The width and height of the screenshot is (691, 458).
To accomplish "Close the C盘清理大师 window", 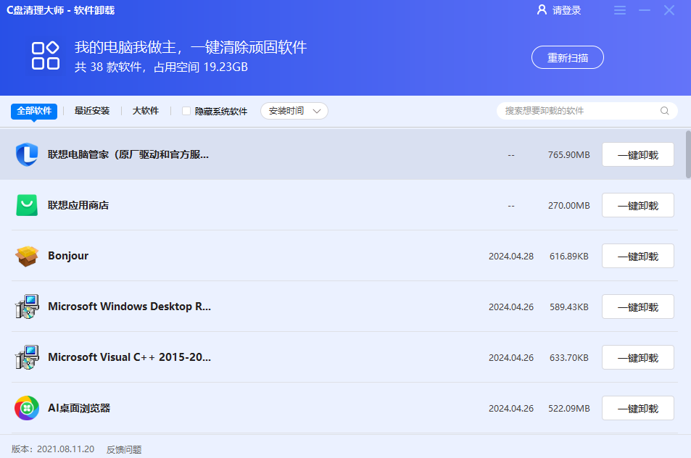I will (669, 10).
